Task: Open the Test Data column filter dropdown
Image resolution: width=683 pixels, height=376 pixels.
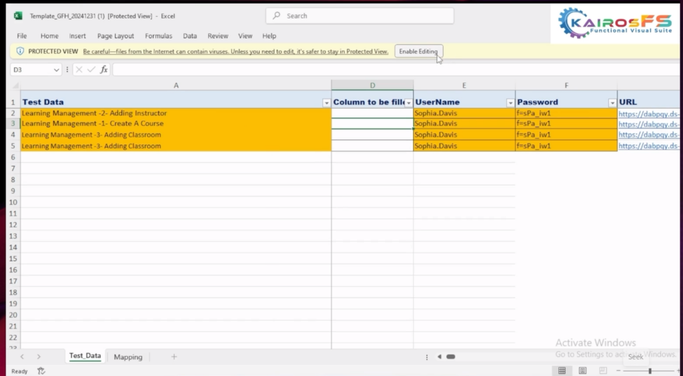Action: point(326,103)
